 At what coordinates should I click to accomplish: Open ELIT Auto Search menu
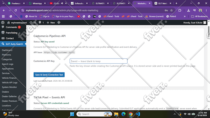[13, 44]
